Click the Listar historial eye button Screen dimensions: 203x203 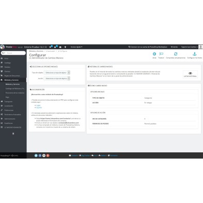[x=190, y=74]
